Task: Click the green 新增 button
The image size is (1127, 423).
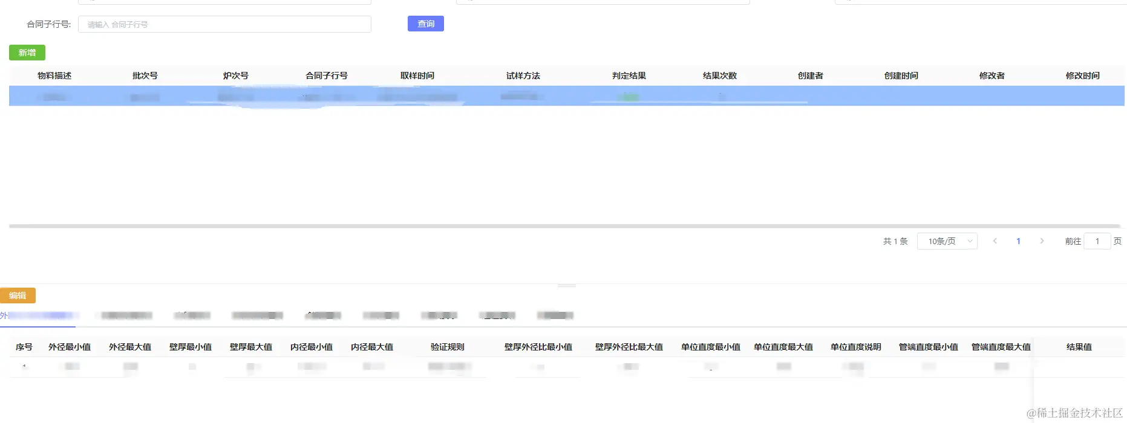Action: pyautogui.click(x=27, y=53)
